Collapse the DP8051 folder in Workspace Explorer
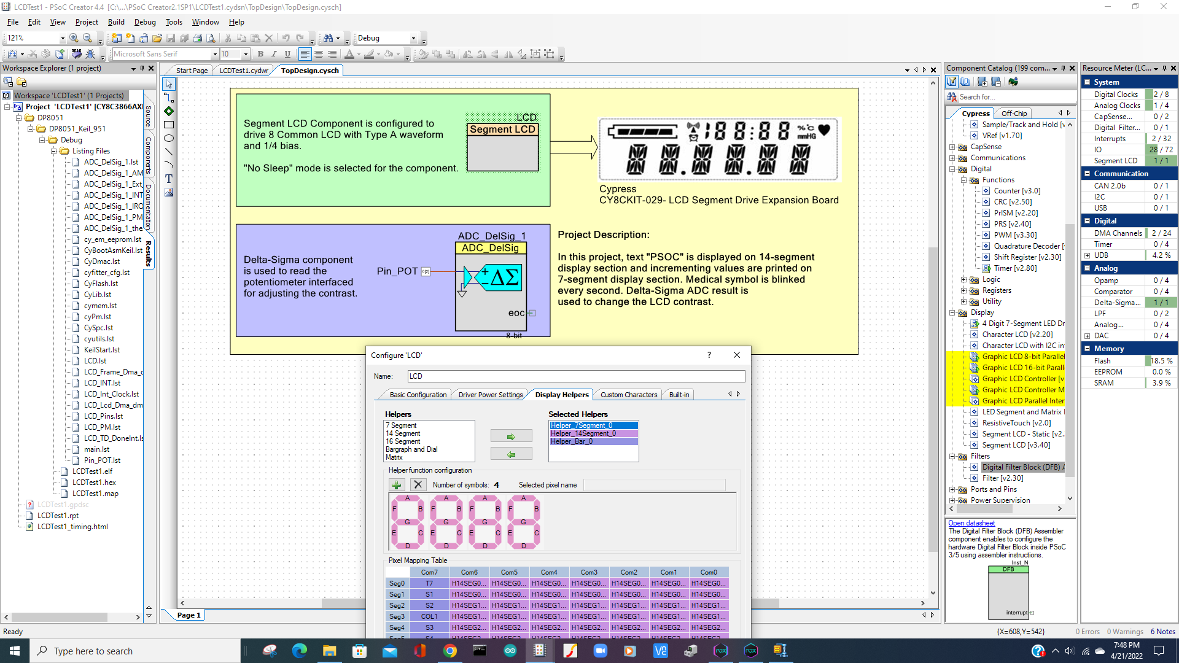 coord(18,118)
